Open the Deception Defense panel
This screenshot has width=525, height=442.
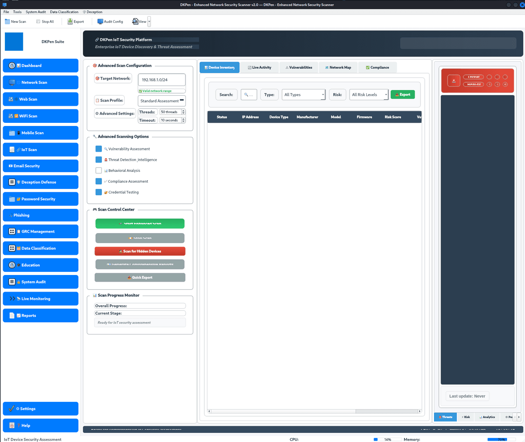click(40, 182)
